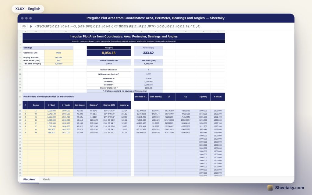This screenshot has width=312, height=195.
Task: Open the Plot Area sheet tab
Action: (29, 179)
